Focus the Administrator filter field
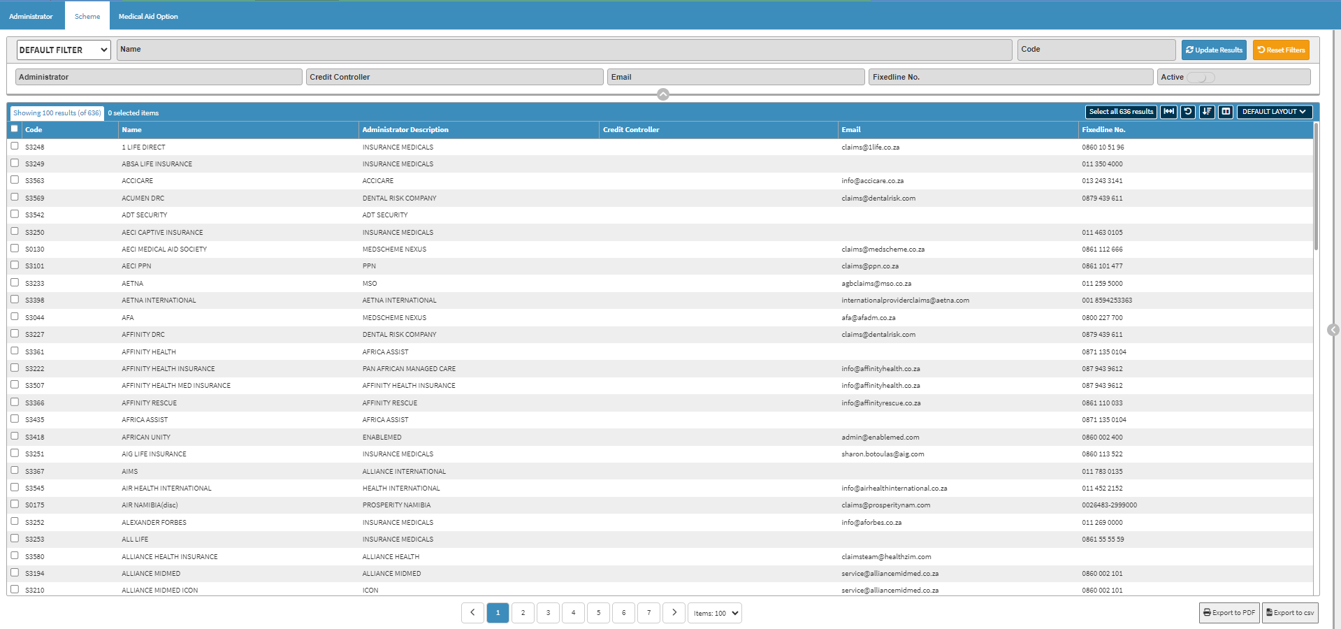This screenshot has height=629, width=1341. tap(159, 77)
